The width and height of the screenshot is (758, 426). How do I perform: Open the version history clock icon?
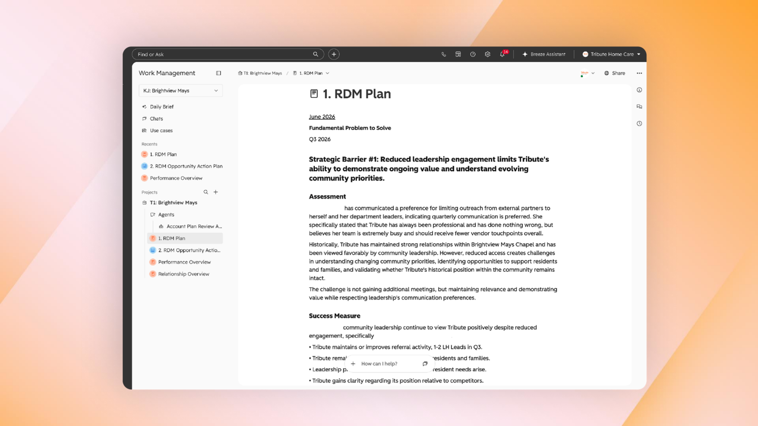[x=639, y=123]
